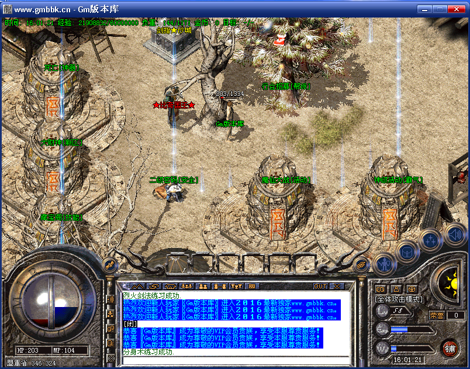Image resolution: width=470 pixels, height=369 pixels.
Task: Talk to NPC 藏宝阁[技能]
Action: pyautogui.click(x=61, y=218)
